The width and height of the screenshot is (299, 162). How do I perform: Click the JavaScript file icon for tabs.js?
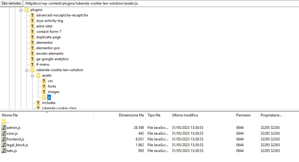pos(4,150)
